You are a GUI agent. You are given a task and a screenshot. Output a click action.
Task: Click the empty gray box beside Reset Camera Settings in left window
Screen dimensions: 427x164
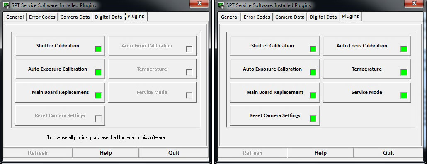click(x=98, y=119)
